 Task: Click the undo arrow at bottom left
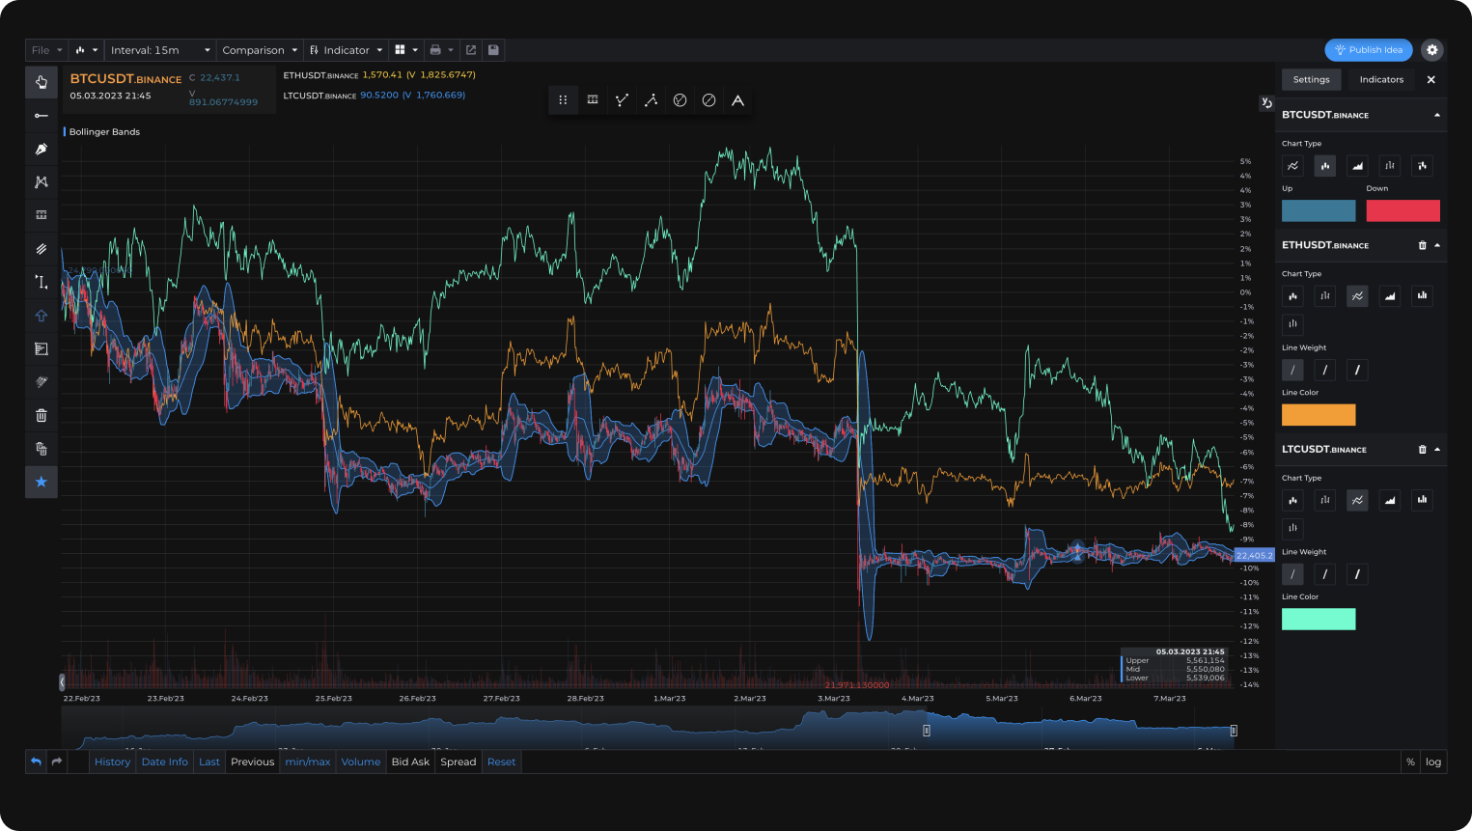[36, 762]
